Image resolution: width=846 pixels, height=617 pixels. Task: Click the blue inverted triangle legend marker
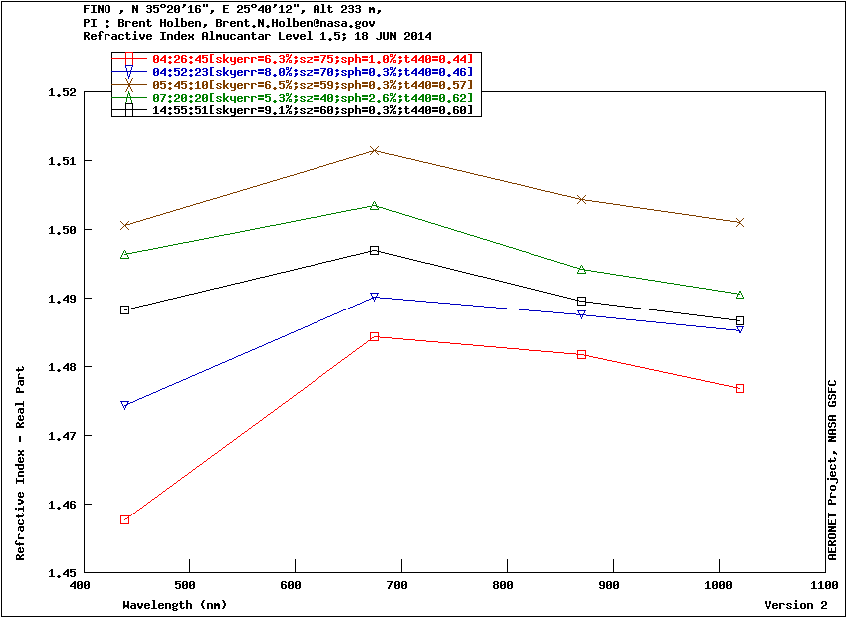coord(129,73)
